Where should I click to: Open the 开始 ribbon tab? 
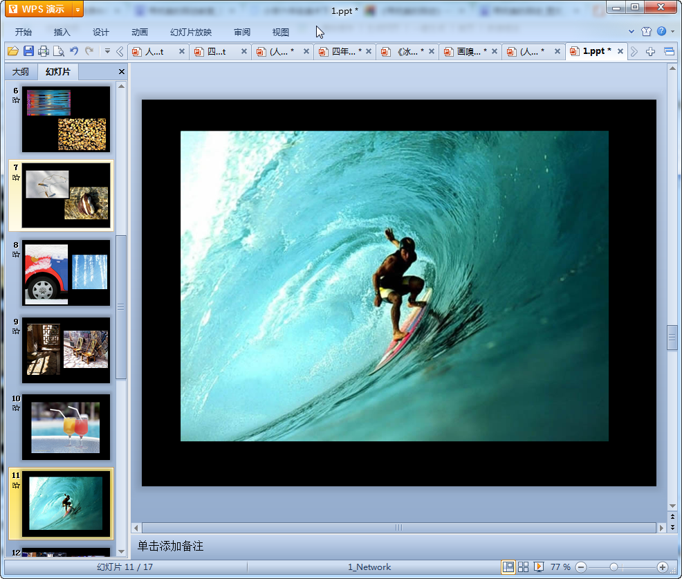pos(23,32)
